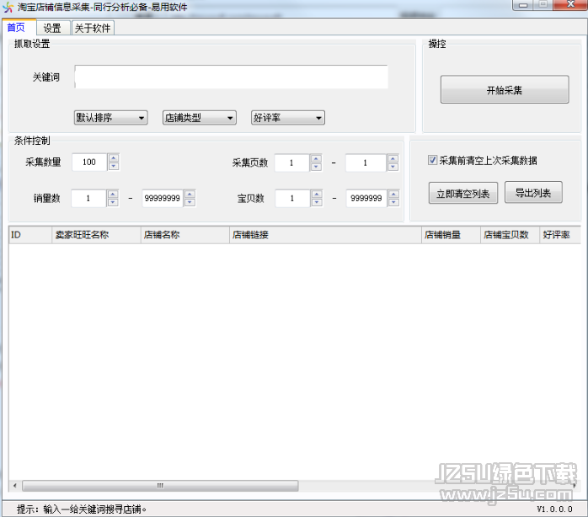Decrease 采集数量 with down arrow
Viewport: 588px width, 517px height.
click(x=114, y=166)
